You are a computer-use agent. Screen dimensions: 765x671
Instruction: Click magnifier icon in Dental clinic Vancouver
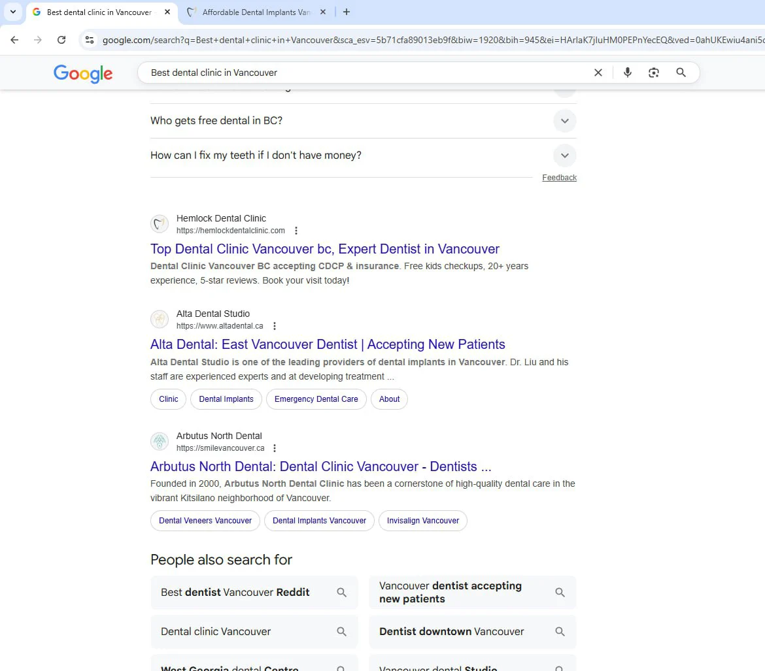pos(341,632)
